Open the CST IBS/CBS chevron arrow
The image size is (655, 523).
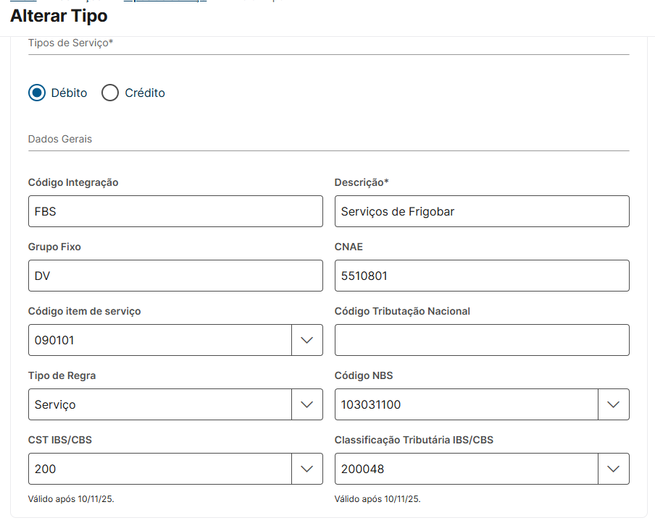tap(307, 469)
